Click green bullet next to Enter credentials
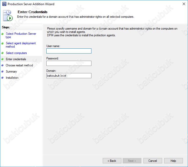 (x=2, y=59)
